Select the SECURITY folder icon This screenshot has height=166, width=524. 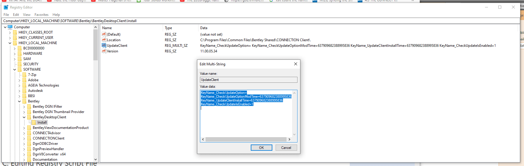tap(20, 64)
